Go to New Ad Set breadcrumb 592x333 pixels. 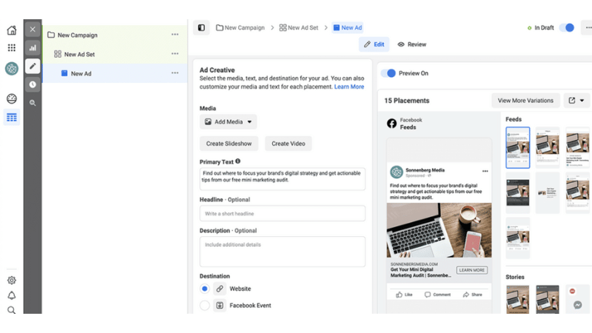299,27
